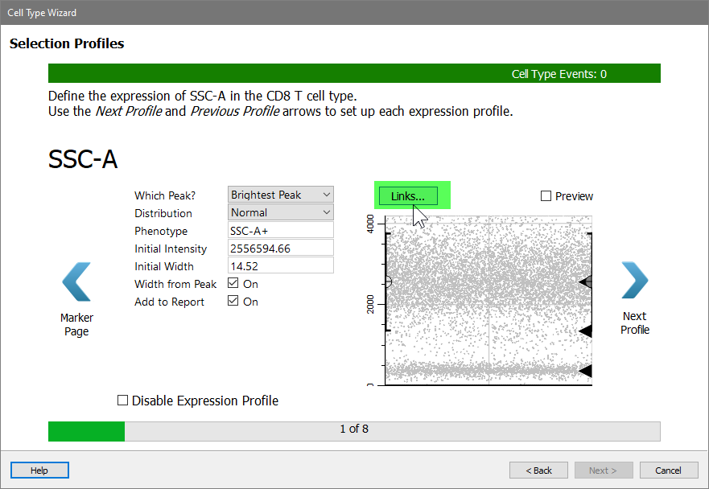Click into the Phenotype text field
This screenshot has height=489, width=709.
[x=280, y=231]
